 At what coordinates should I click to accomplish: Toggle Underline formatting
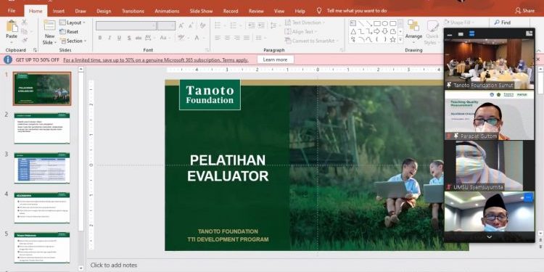coord(119,38)
